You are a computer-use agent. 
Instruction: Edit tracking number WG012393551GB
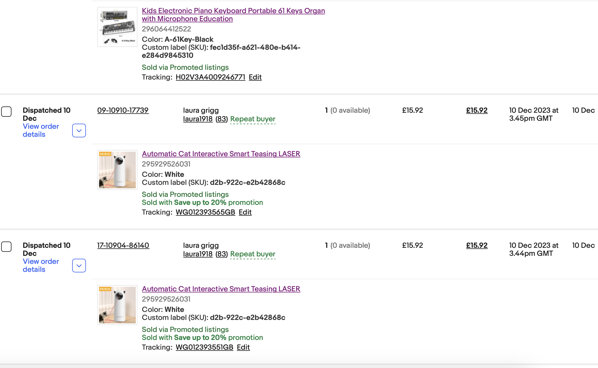[243, 347]
